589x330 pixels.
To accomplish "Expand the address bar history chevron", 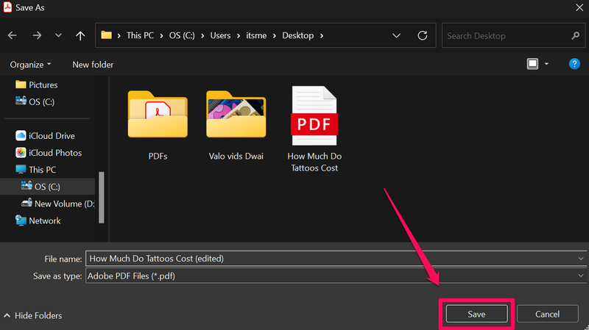I will point(397,35).
